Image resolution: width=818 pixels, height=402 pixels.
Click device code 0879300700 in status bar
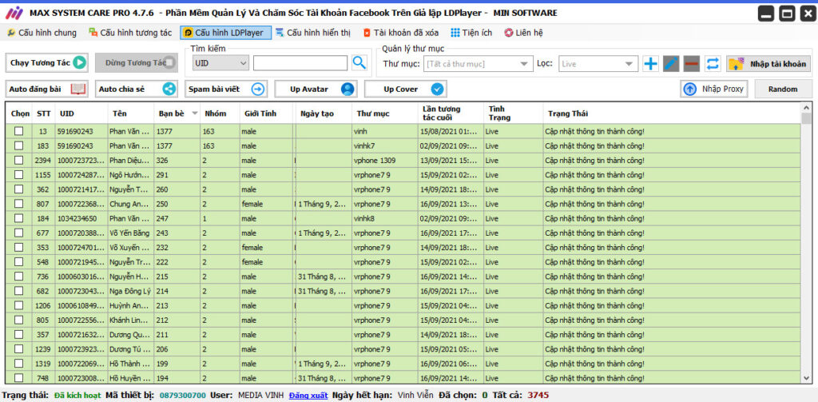pos(183,396)
